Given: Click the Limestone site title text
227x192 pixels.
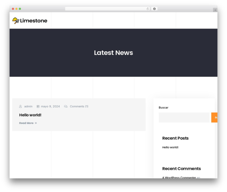Looking at the screenshot, I should pos(34,20).
